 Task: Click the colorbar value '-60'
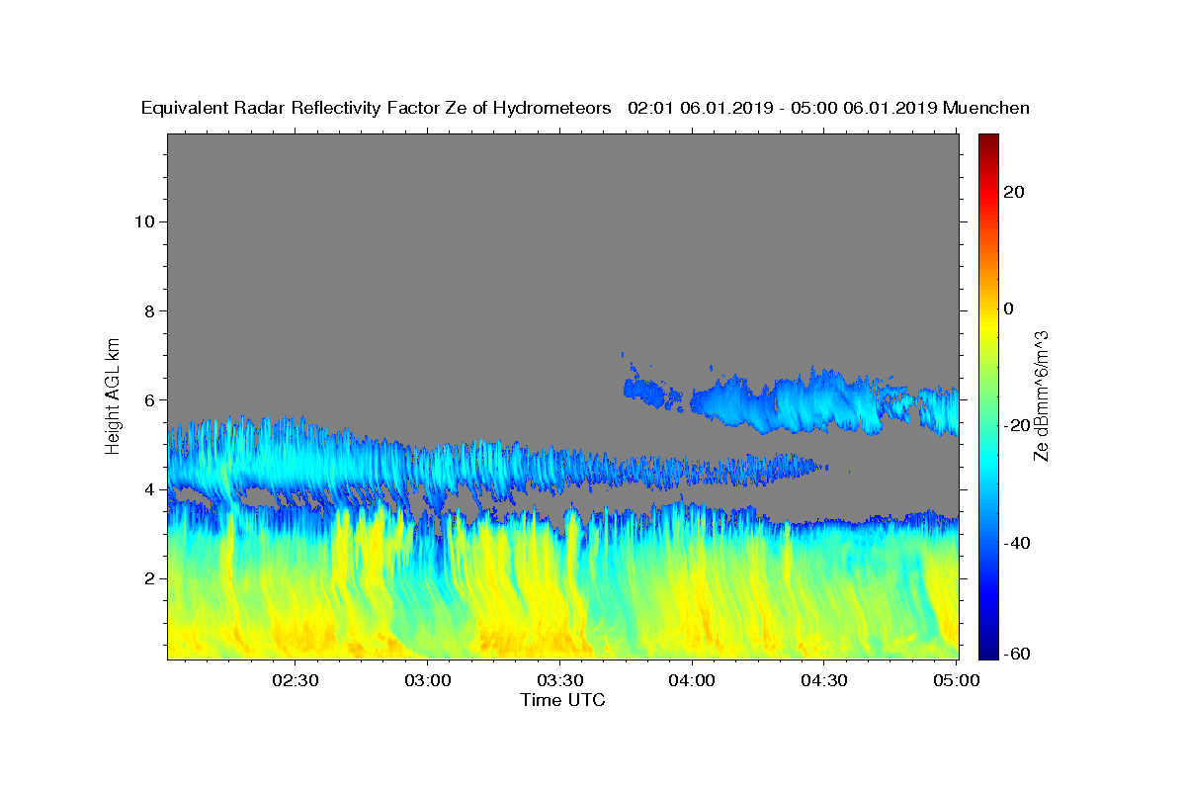pos(1017,654)
